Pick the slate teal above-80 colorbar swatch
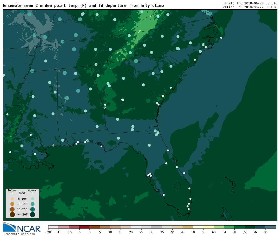 click(x=270, y=227)
